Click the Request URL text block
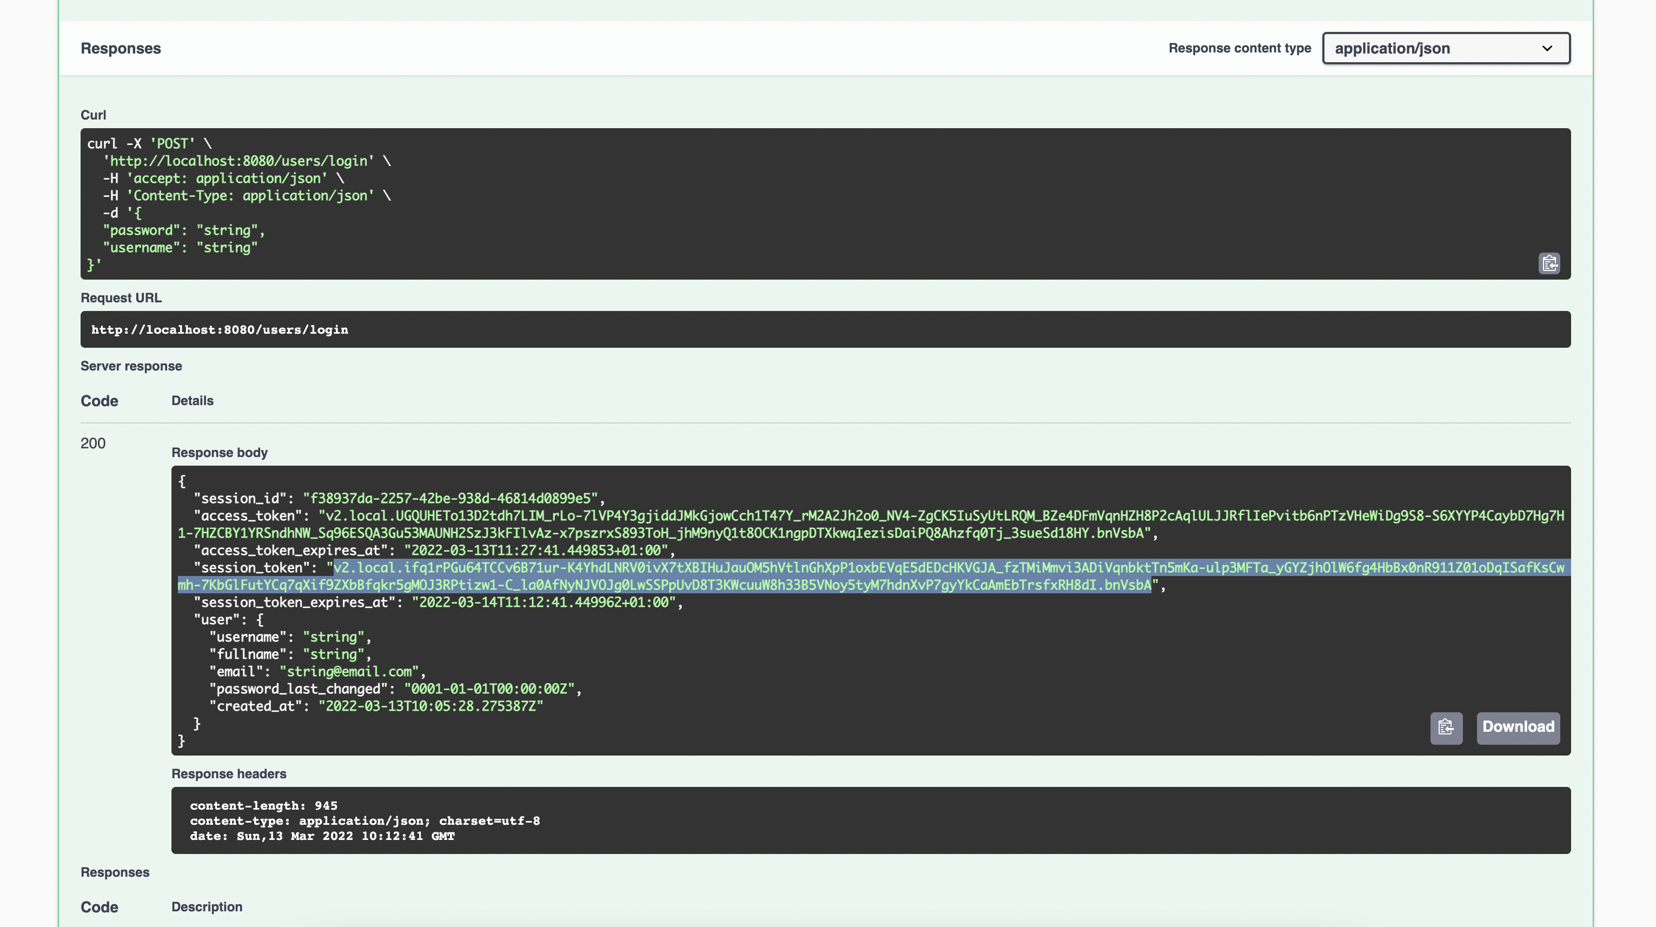The image size is (1656, 927). pos(219,330)
